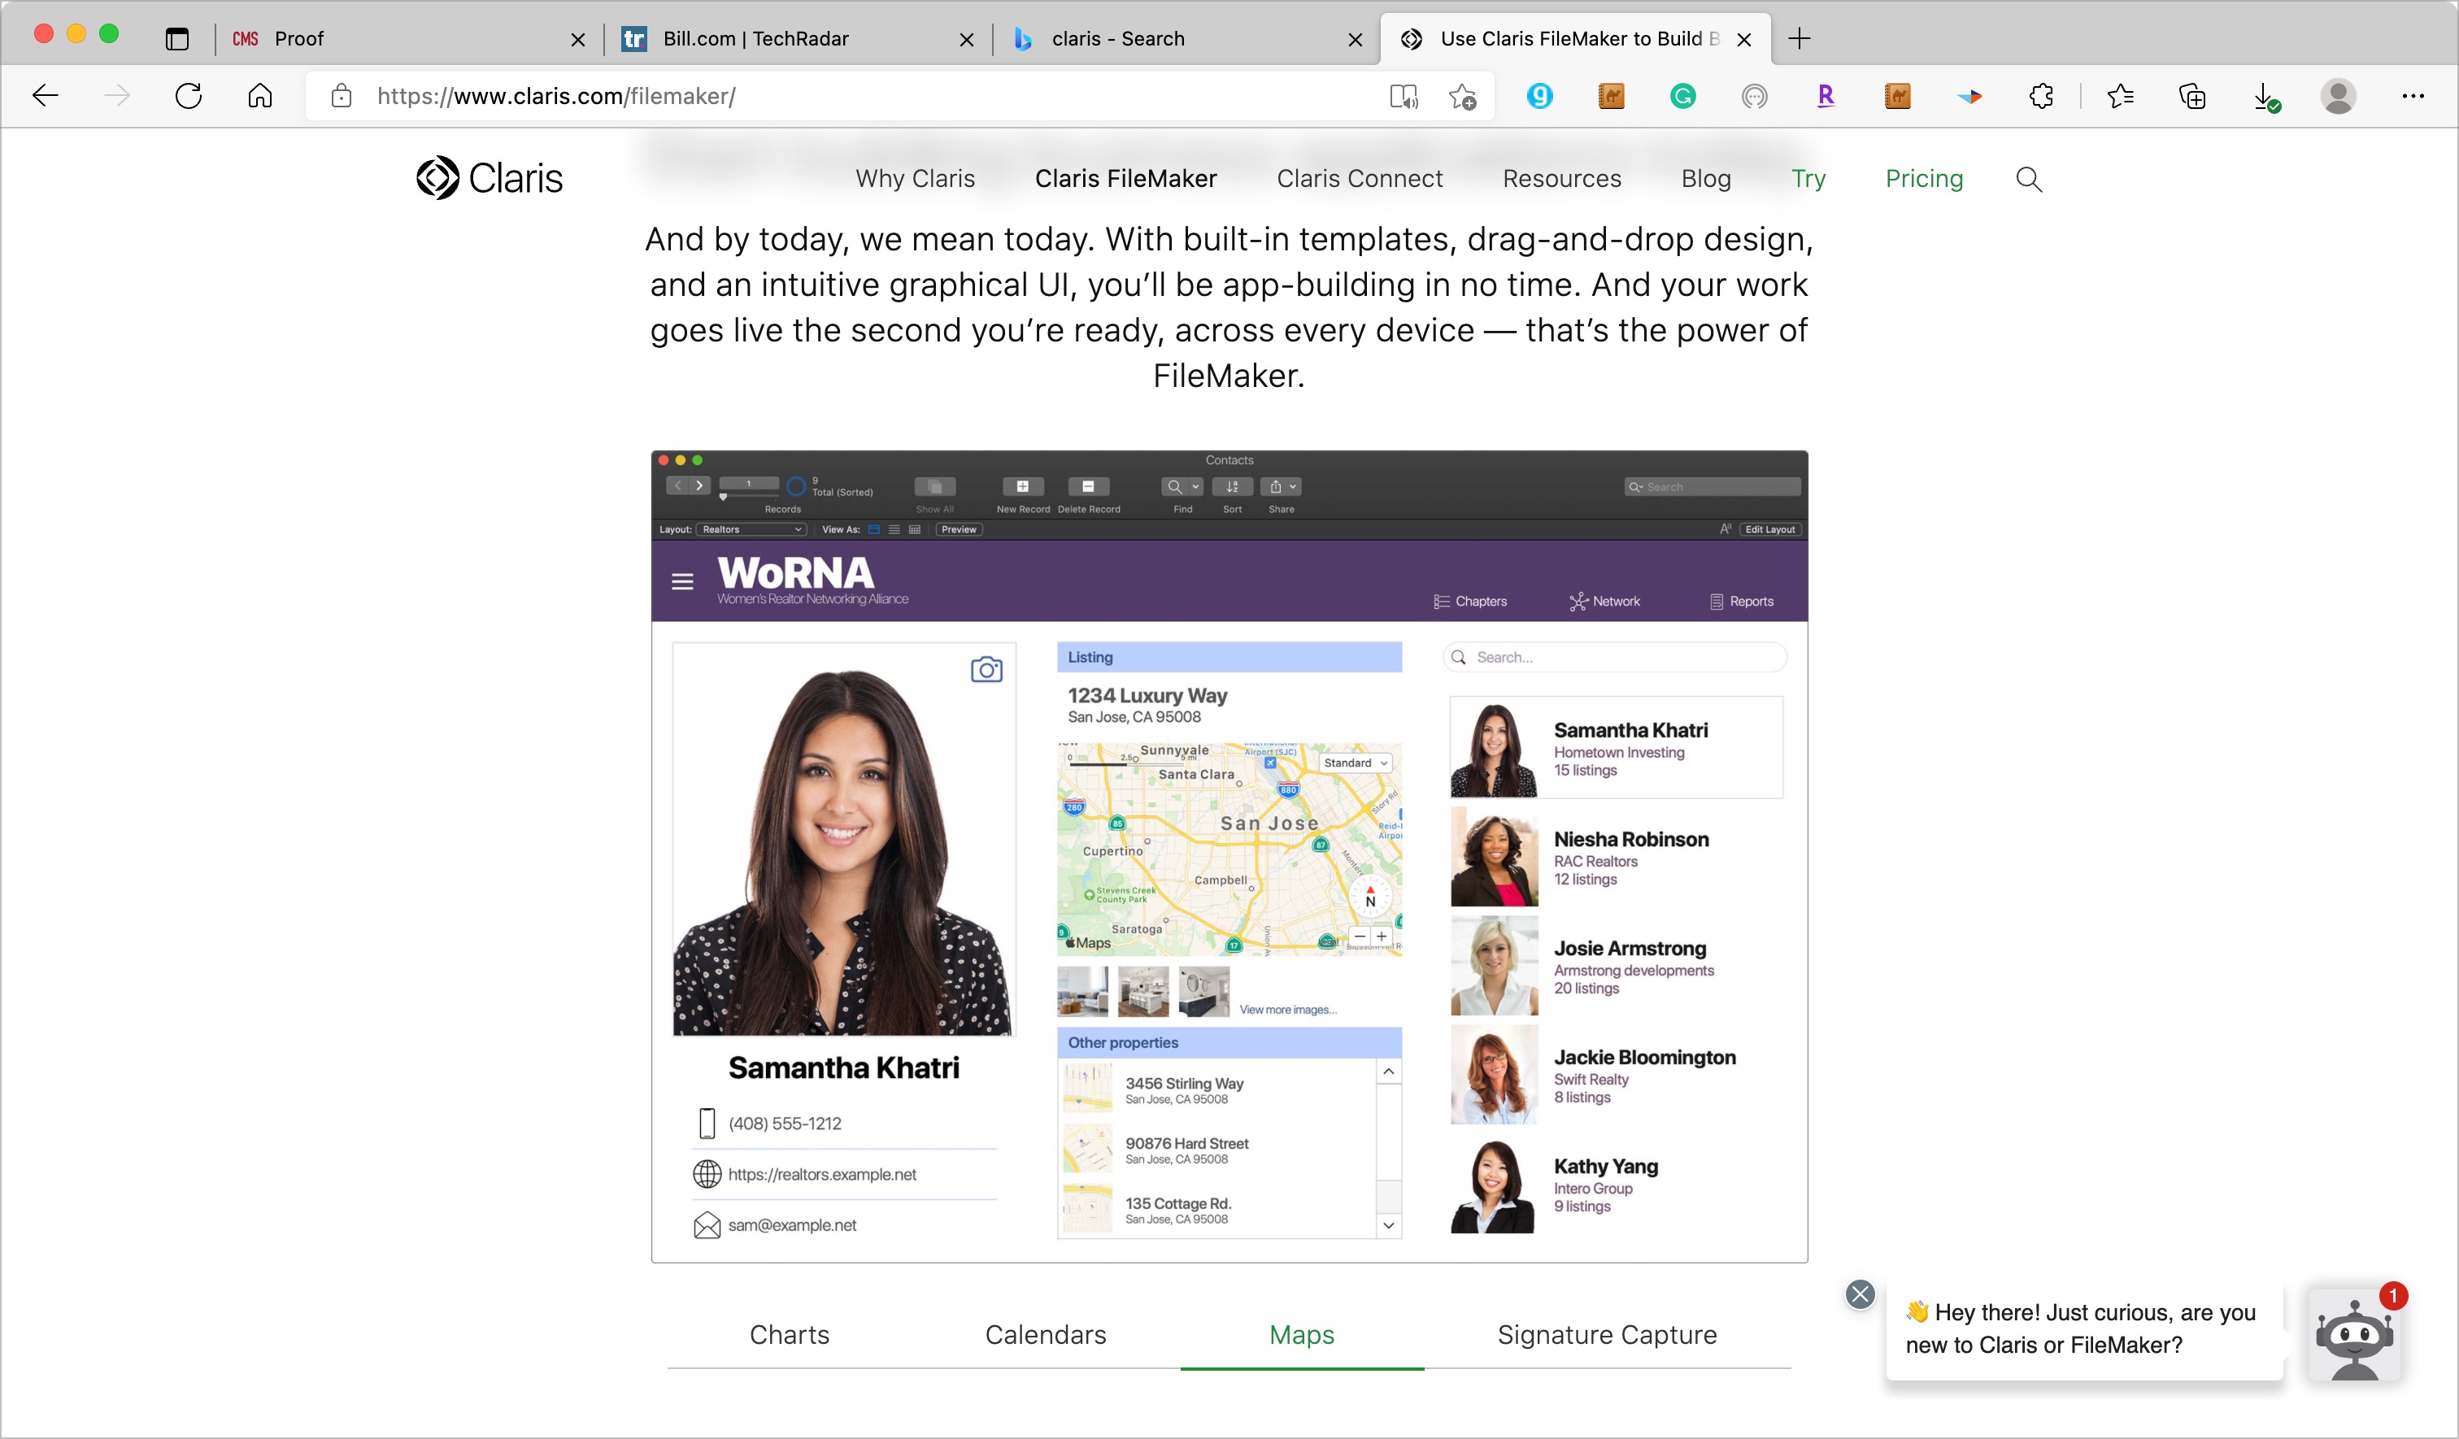2459x1439 pixels.
Task: Open the Claris Connect menu
Action: click(x=1360, y=179)
